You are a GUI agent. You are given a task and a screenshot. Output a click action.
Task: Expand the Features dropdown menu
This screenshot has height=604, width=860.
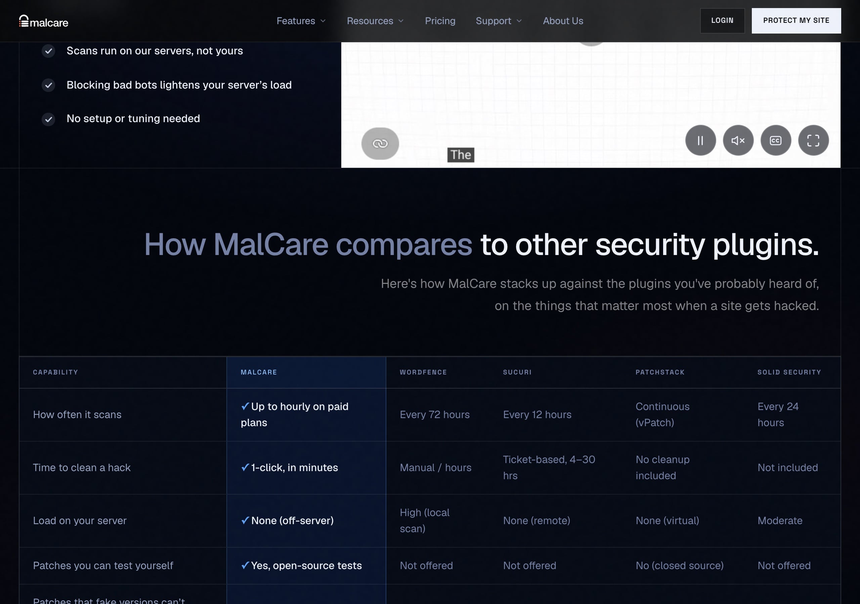pyautogui.click(x=301, y=21)
